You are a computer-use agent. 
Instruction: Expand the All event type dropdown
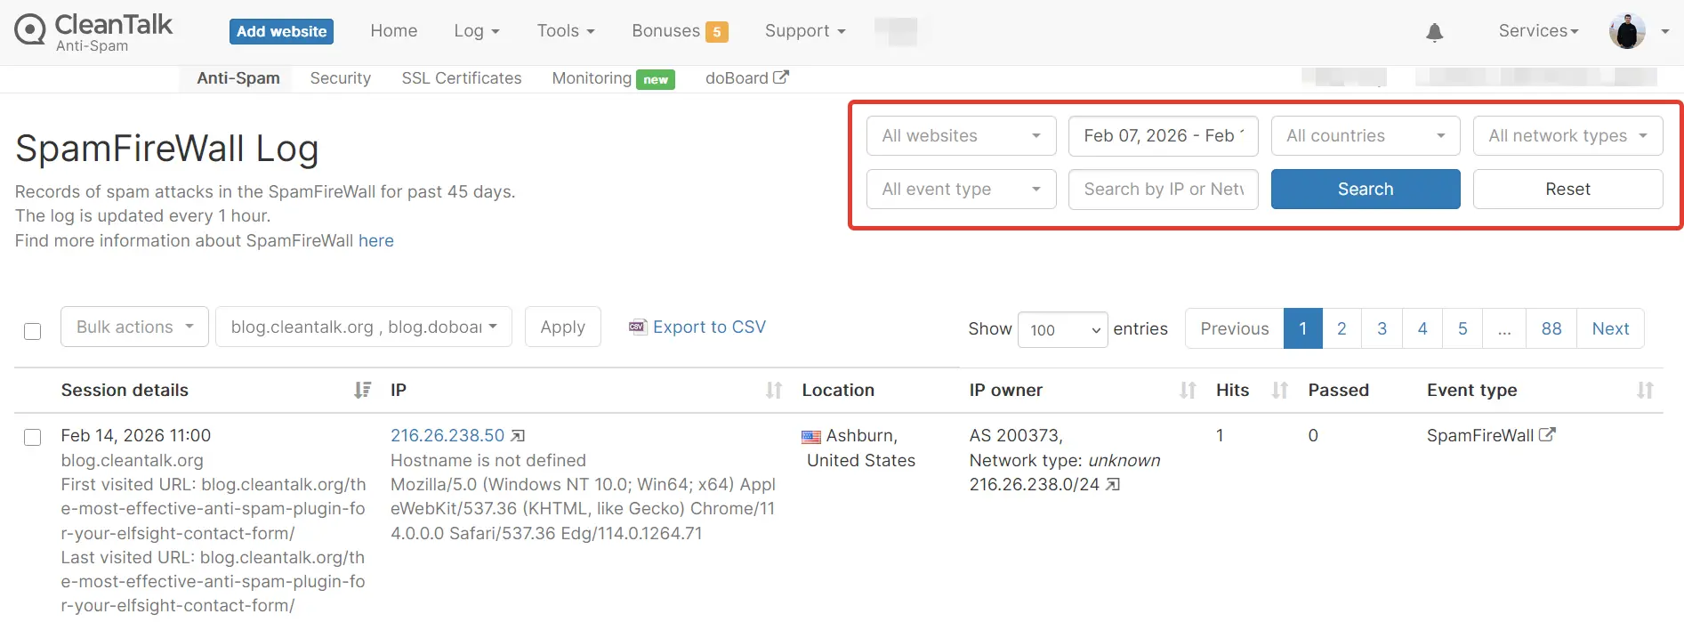click(961, 189)
